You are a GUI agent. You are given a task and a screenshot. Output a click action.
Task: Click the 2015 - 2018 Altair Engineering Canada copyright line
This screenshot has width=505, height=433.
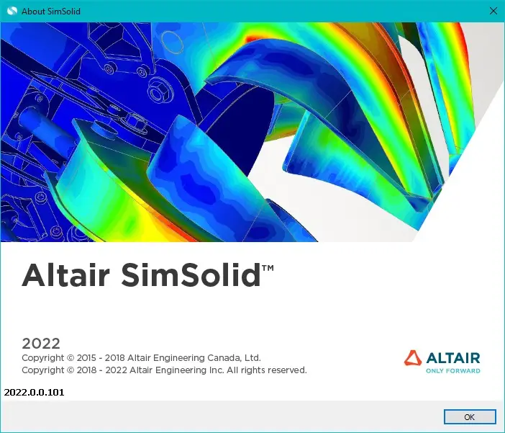tap(142, 358)
